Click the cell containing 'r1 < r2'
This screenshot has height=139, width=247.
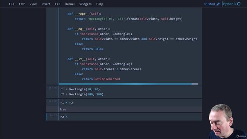pos(130,103)
